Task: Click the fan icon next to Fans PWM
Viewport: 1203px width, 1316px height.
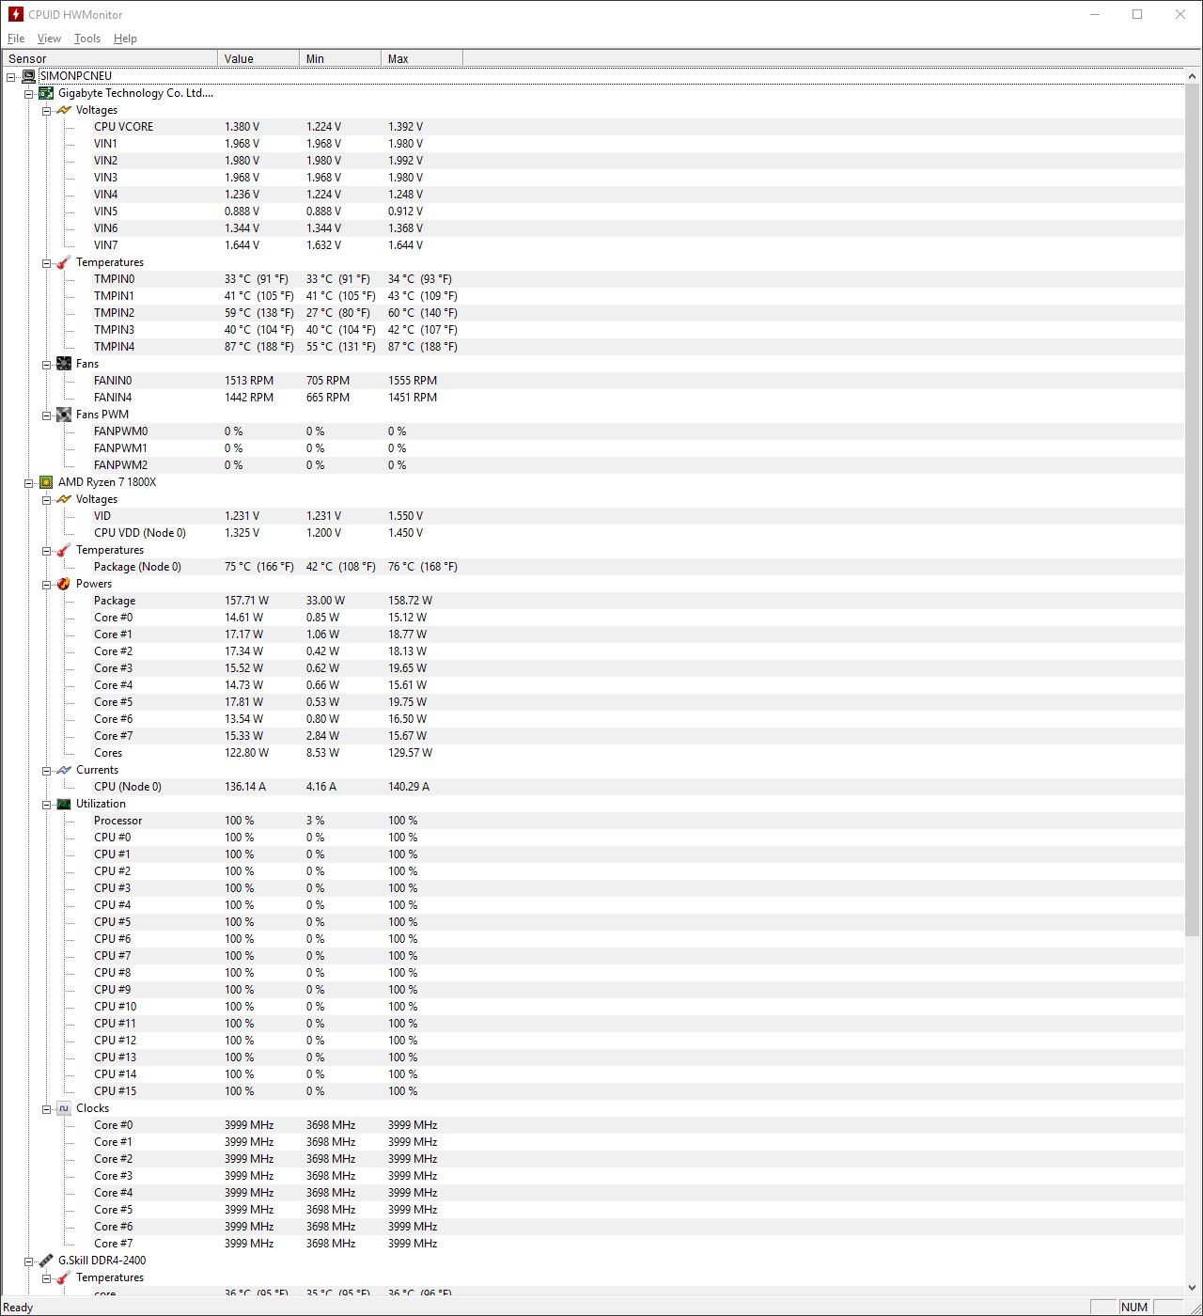Action: click(x=64, y=415)
